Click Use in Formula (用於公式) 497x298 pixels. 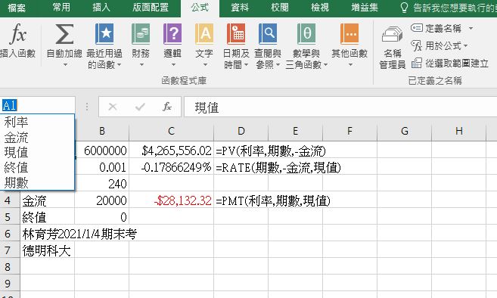click(436, 45)
